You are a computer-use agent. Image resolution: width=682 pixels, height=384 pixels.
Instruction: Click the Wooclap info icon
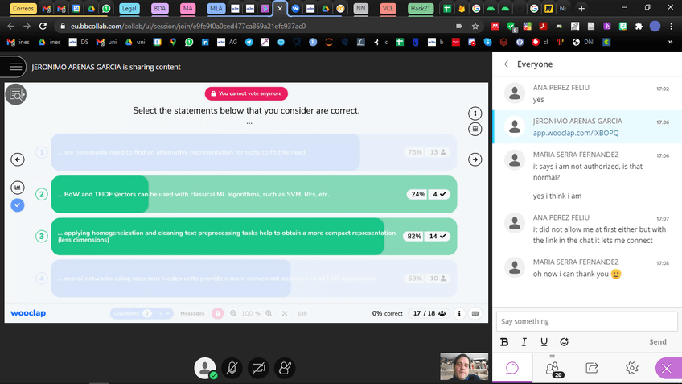point(459,313)
